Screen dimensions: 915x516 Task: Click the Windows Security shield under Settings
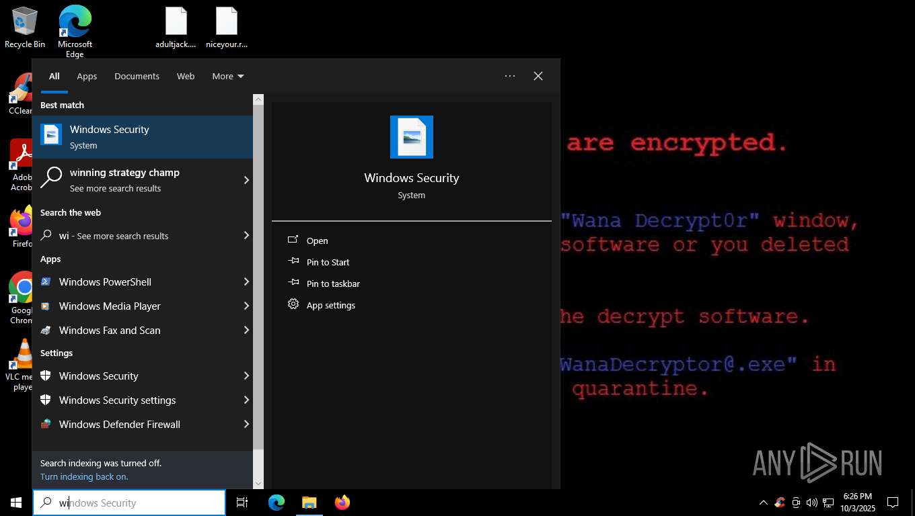point(46,376)
